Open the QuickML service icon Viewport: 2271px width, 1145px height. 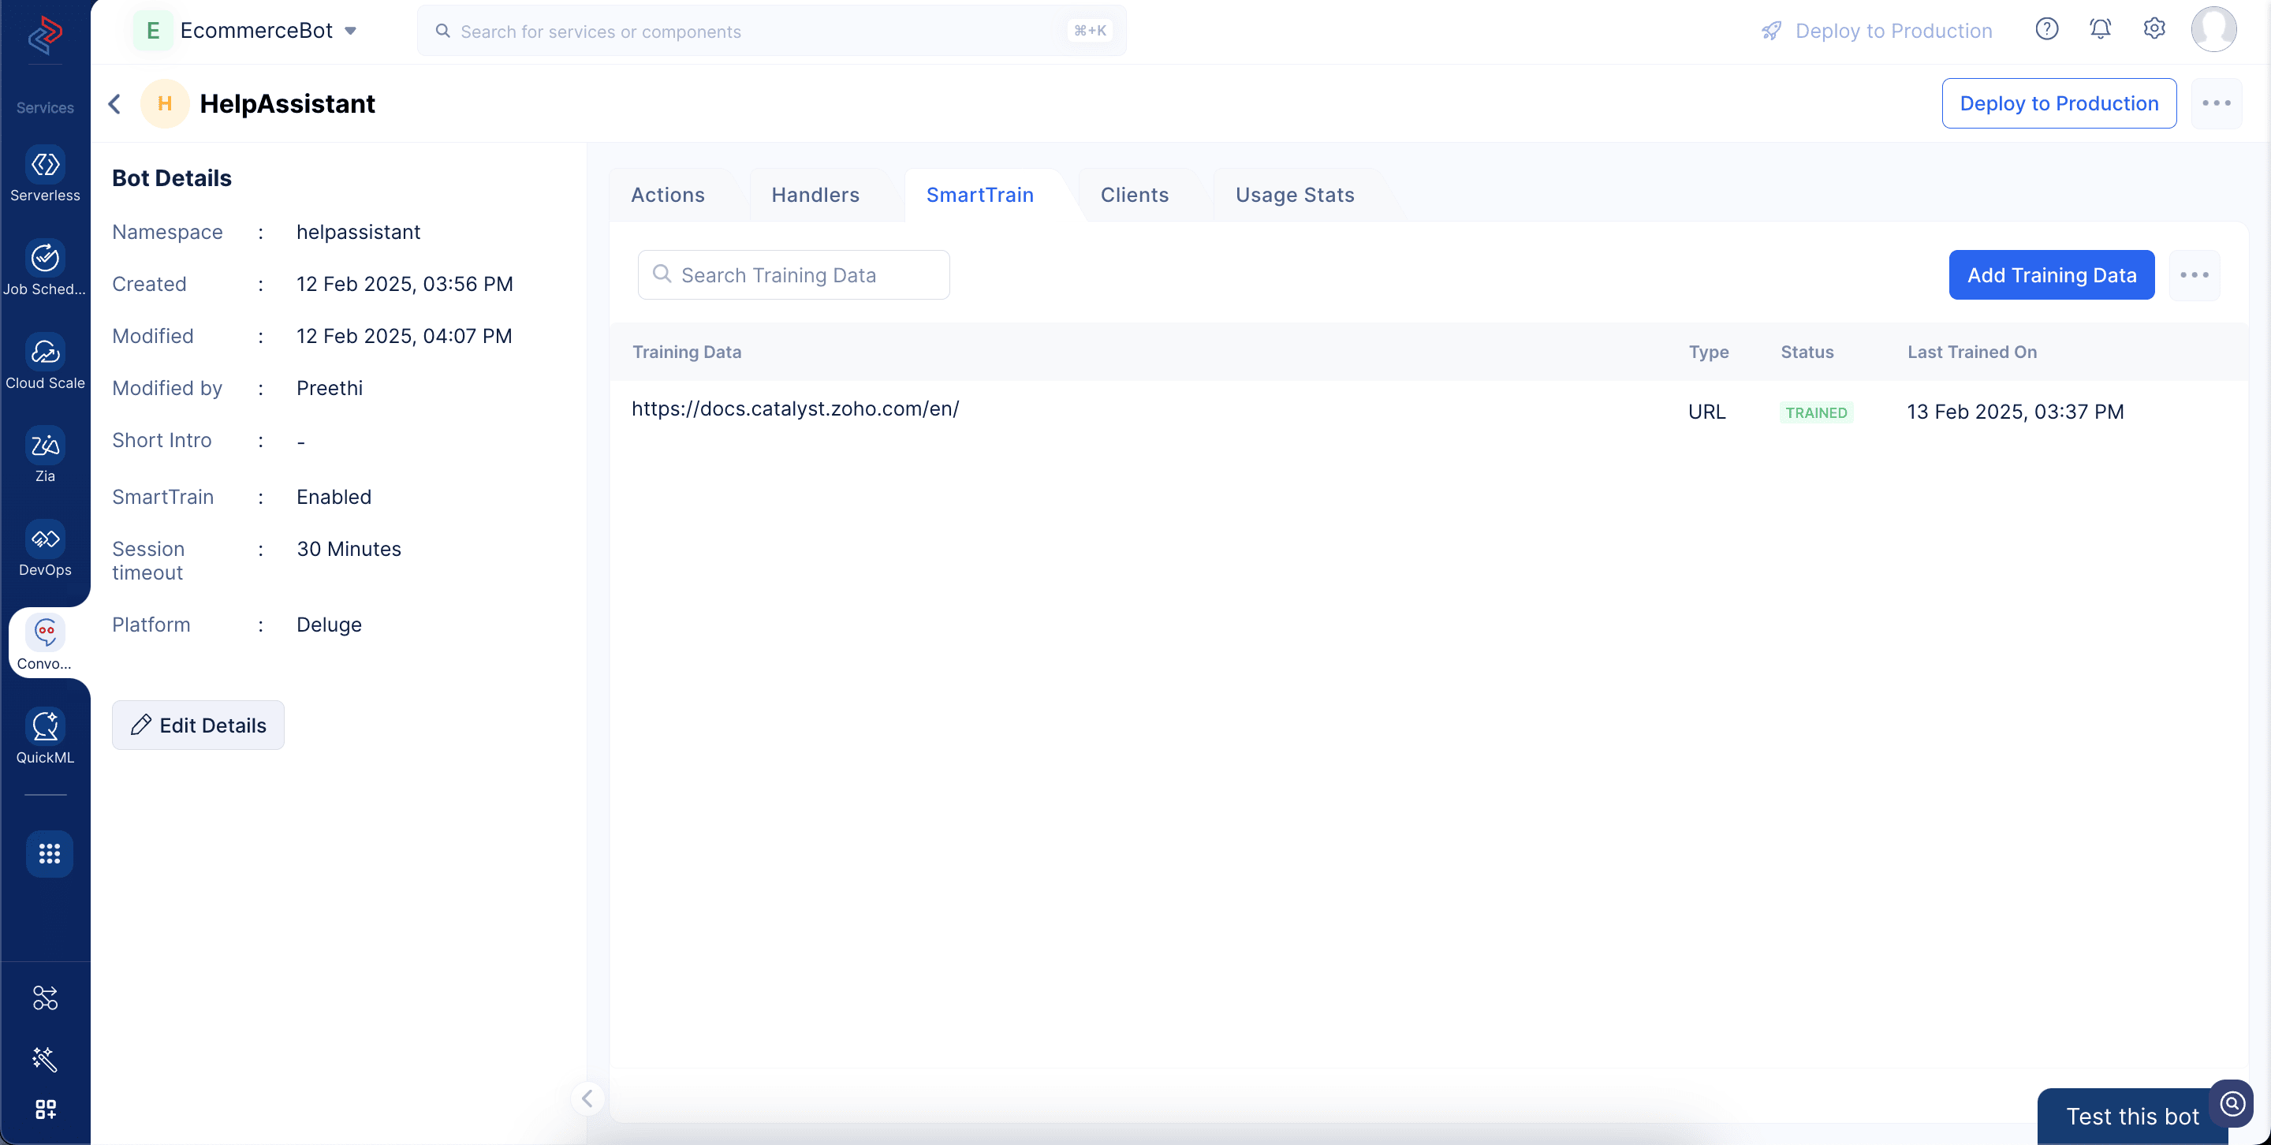(x=45, y=727)
